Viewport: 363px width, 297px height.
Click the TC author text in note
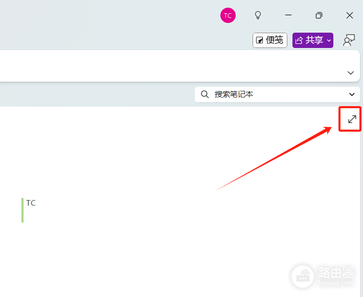(x=31, y=203)
